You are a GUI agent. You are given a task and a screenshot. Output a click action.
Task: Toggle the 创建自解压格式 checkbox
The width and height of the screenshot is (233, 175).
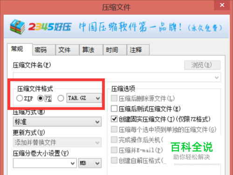tap(114, 160)
